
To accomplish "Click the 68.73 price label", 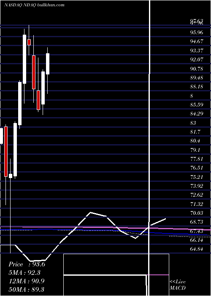I will (197, 222).
